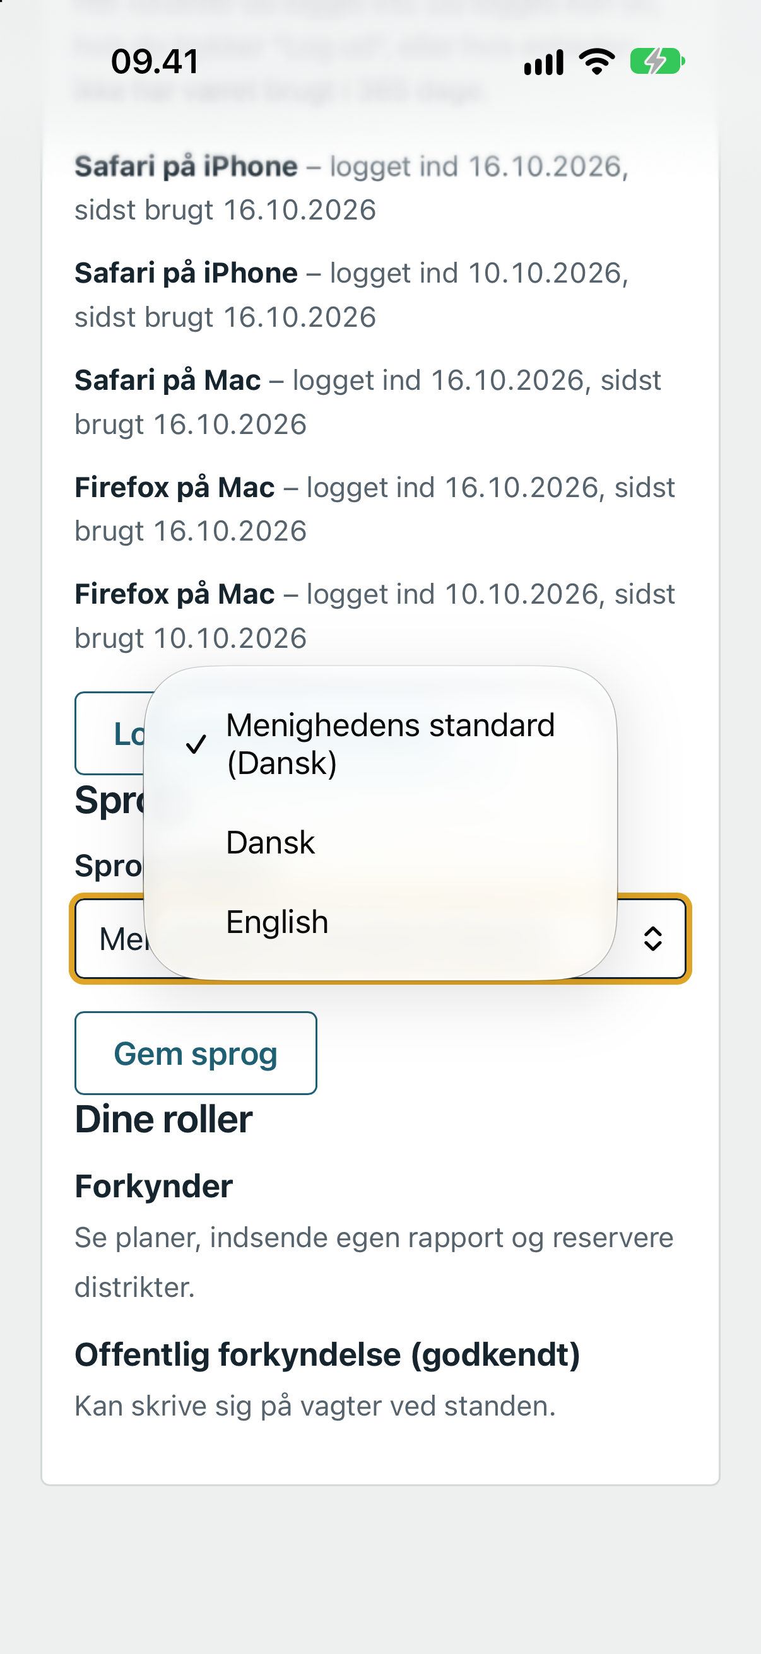The width and height of the screenshot is (761, 1654).
Task: Select Firefox på Mac logged in 10.10.2026
Action: pyautogui.click(x=374, y=616)
